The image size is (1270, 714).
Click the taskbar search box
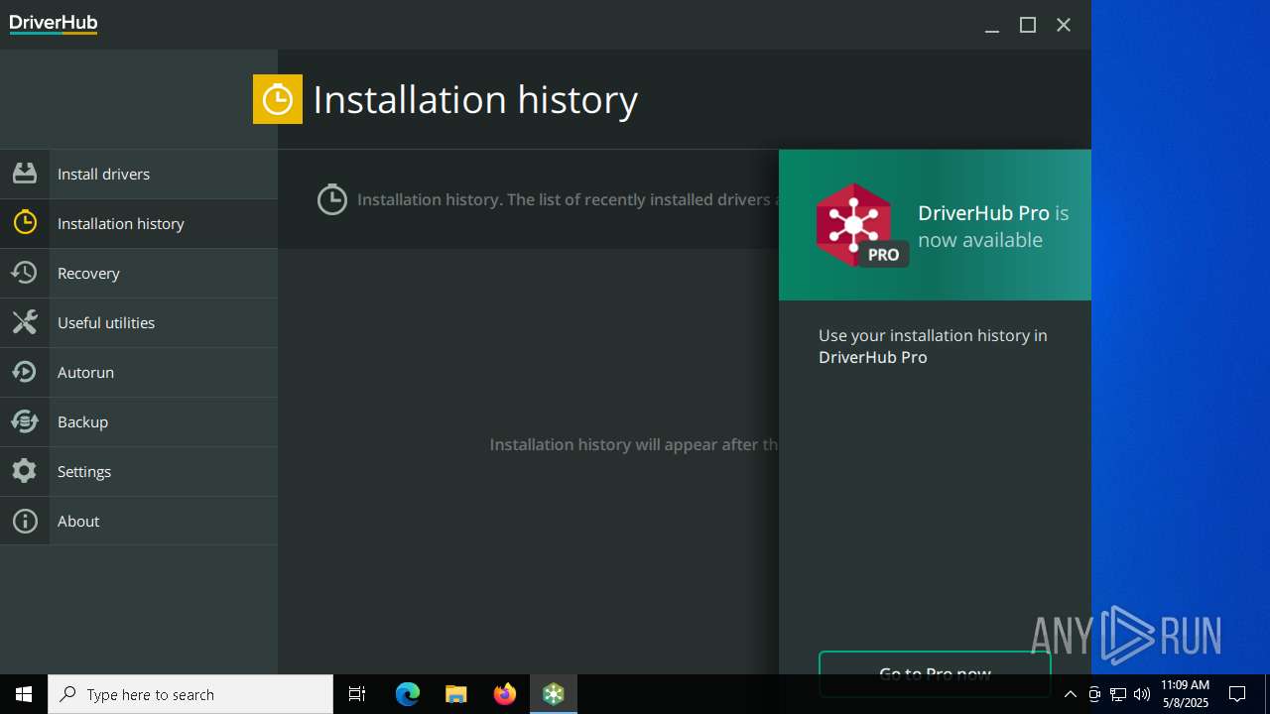coord(190,694)
